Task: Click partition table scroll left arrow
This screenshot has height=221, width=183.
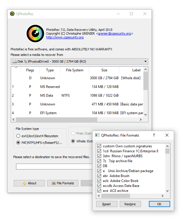Action: 13,119
